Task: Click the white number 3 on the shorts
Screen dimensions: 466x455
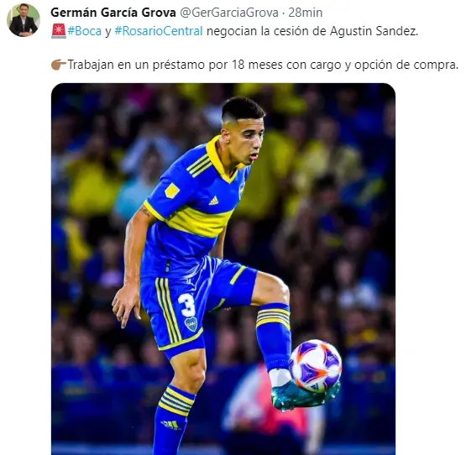Action: (x=187, y=305)
